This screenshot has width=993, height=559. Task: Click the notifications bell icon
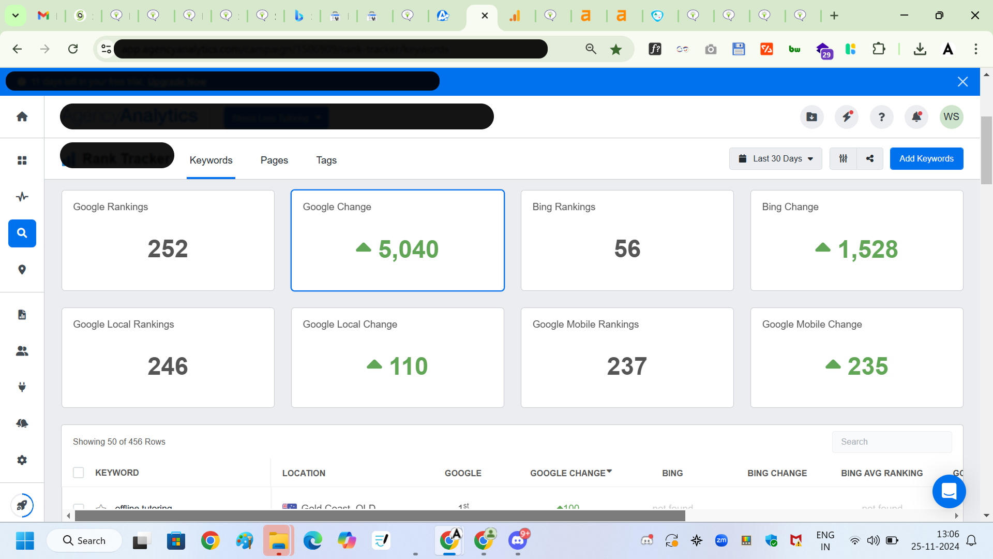916,117
